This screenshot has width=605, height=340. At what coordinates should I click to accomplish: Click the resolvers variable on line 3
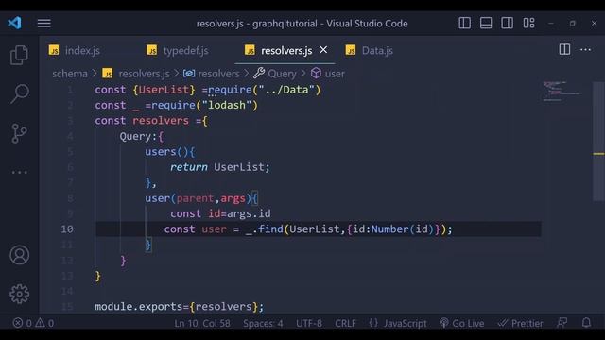161,121
